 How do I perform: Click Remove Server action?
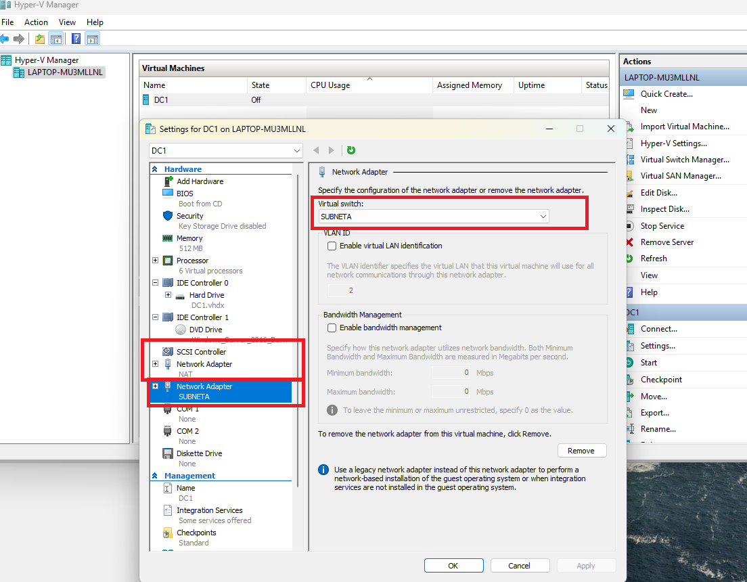tap(666, 242)
